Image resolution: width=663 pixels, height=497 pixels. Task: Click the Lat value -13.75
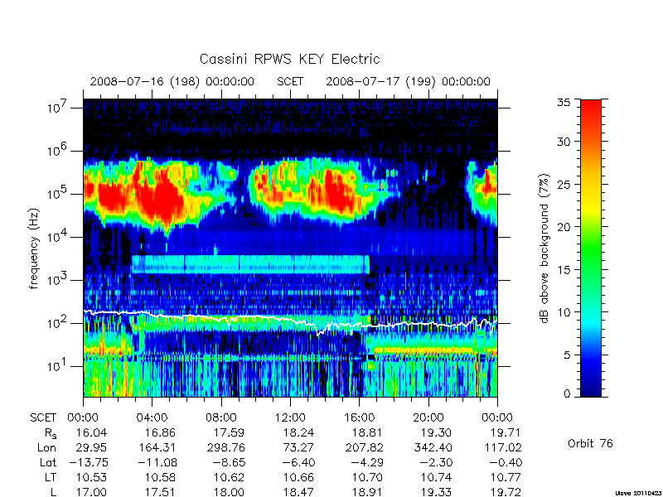89,462
